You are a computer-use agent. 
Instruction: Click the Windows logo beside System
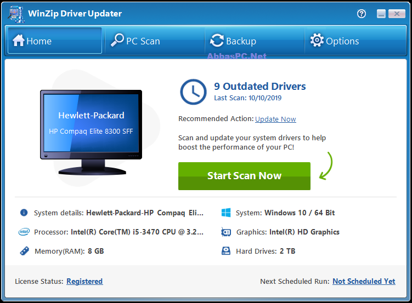coord(226,213)
